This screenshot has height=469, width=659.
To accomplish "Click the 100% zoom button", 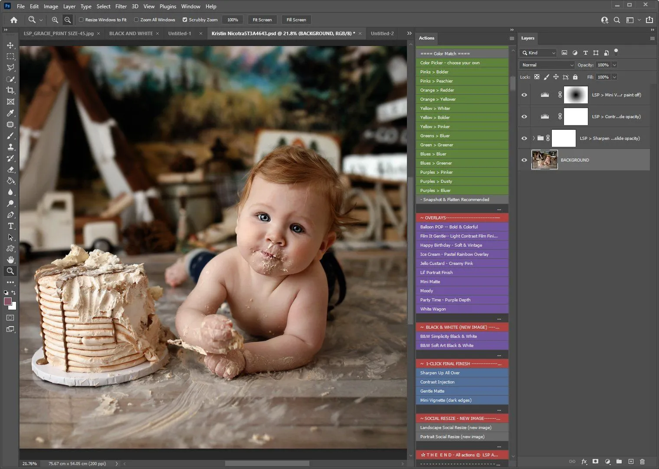I will pyautogui.click(x=233, y=20).
